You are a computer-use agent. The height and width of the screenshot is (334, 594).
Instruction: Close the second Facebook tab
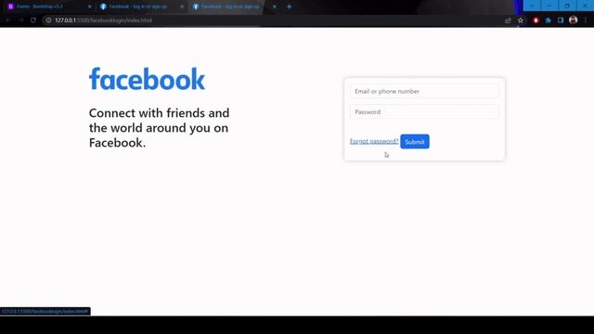[x=182, y=6]
